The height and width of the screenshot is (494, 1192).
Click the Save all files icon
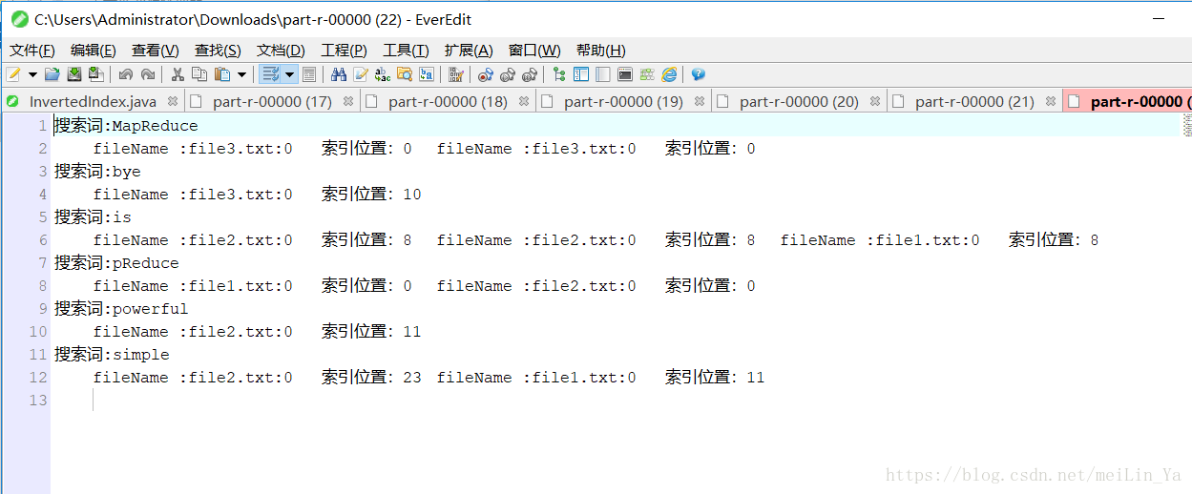click(95, 74)
